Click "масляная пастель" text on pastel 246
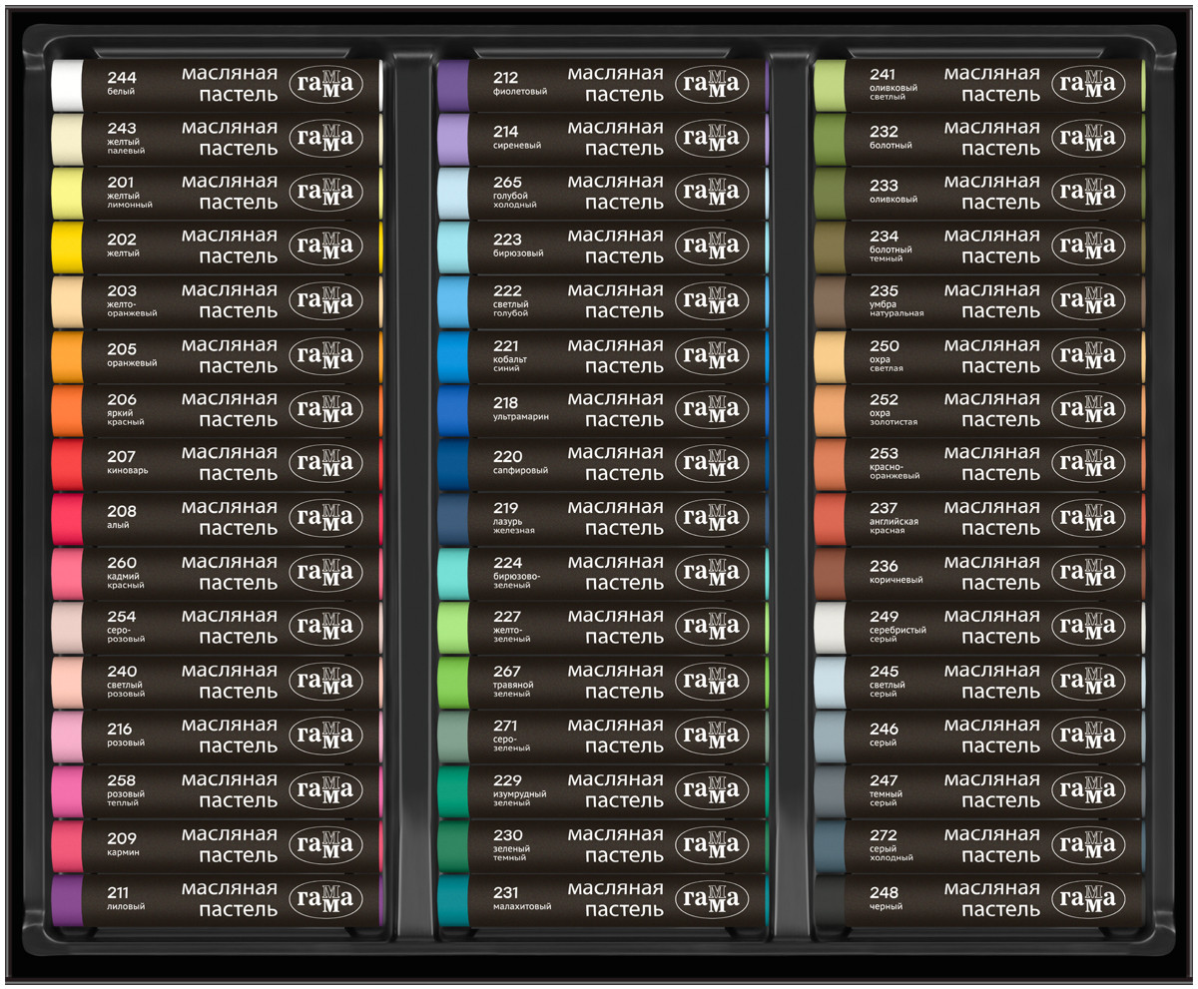1198x989 pixels. pos(992,735)
